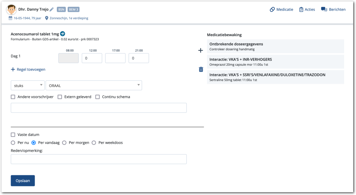Click the blue icon next to Acenocoumarol tablet 1mg
Image resolution: width=356 pixels, height=195 pixels.
(x=63, y=33)
